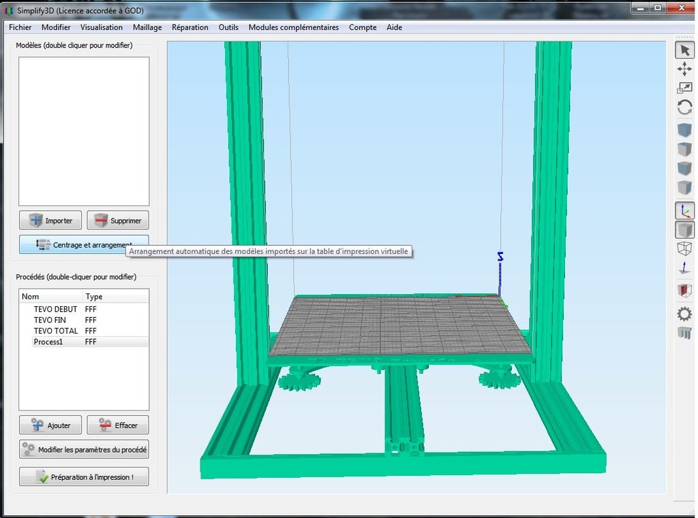Click the Nom column header
The image size is (698, 518).
pos(50,297)
